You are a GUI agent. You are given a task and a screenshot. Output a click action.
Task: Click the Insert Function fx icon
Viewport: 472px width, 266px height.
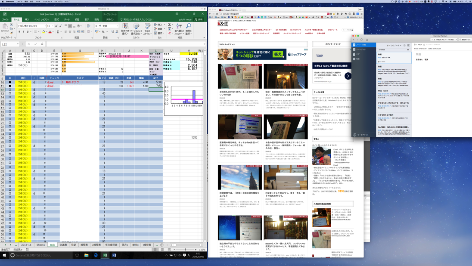42,44
